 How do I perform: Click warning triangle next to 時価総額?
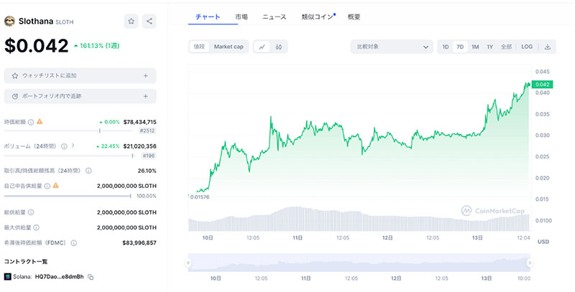point(40,121)
